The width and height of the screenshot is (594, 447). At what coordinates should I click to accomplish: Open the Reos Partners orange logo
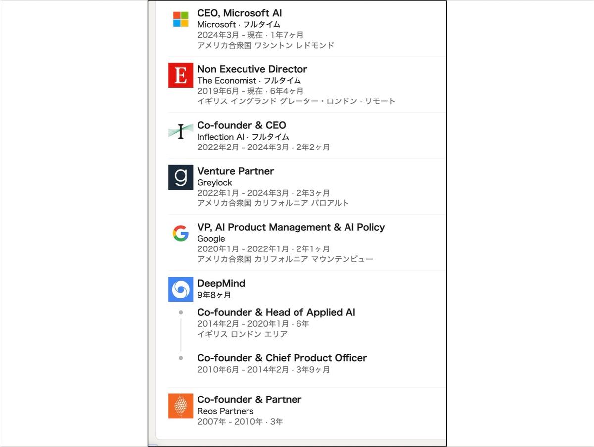pyautogui.click(x=181, y=406)
